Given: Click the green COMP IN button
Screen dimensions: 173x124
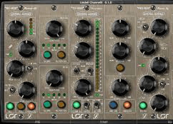Looking at the screenshot, I should pyautogui.click(x=76, y=105).
